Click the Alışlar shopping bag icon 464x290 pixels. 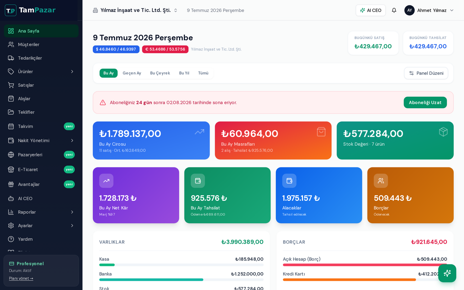tap(11, 99)
